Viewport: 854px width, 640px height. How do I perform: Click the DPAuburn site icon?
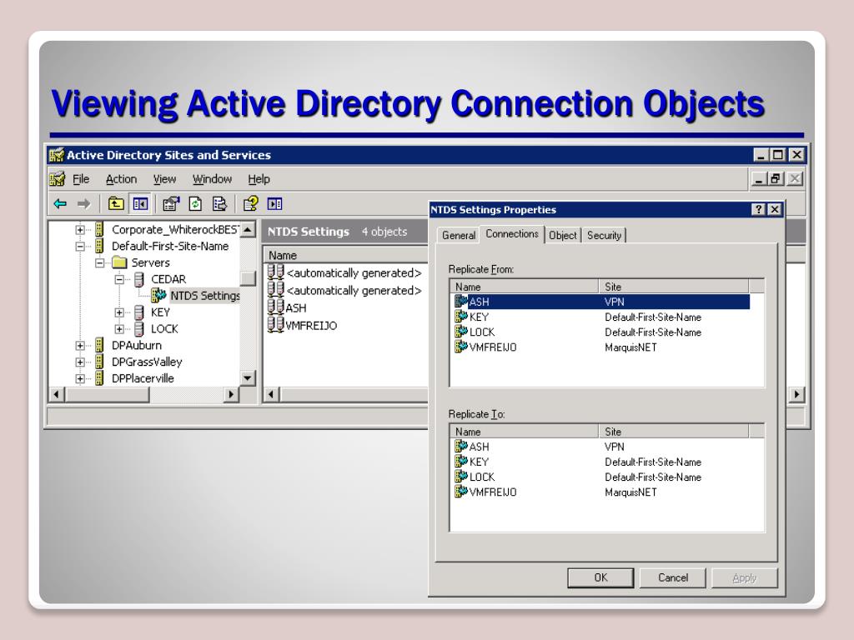point(99,345)
